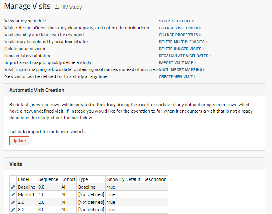The width and height of the screenshot is (272, 214).
Task: Click the Sequence column header
Action: (48, 179)
